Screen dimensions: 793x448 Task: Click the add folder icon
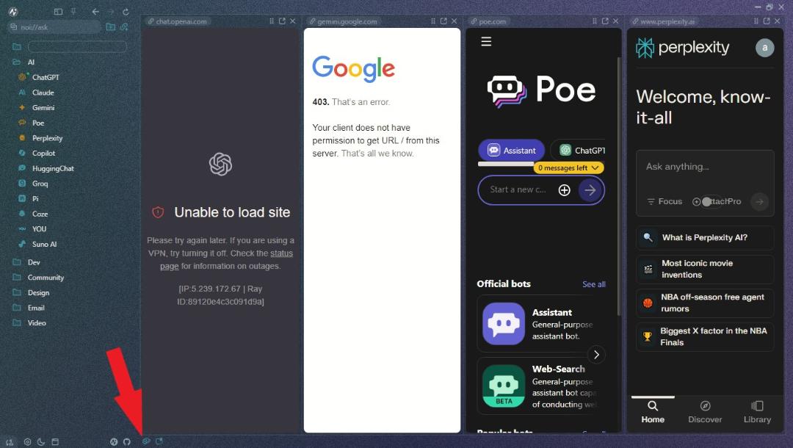click(x=110, y=26)
